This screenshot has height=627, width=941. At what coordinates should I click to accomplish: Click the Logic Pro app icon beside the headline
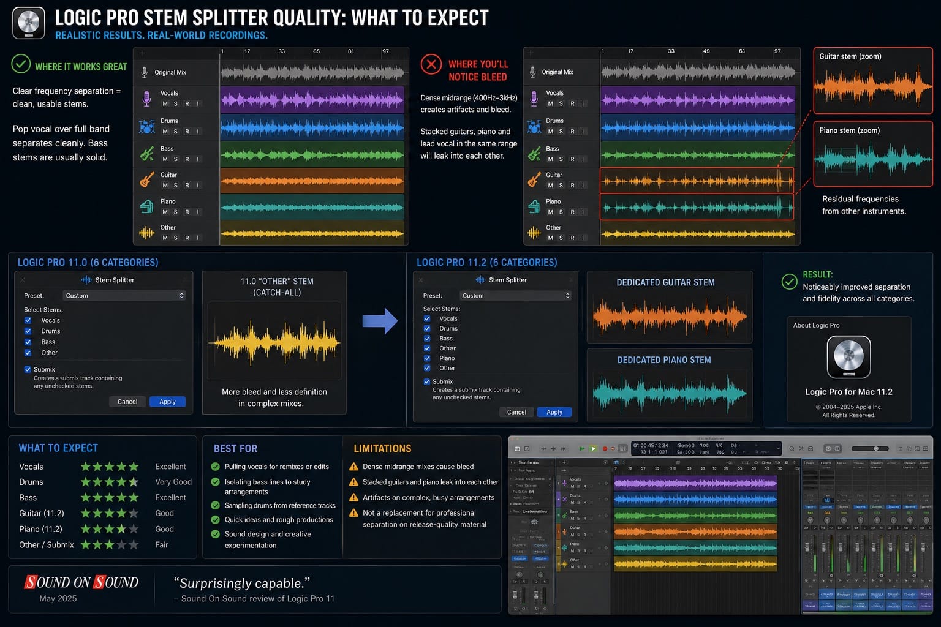click(x=28, y=23)
